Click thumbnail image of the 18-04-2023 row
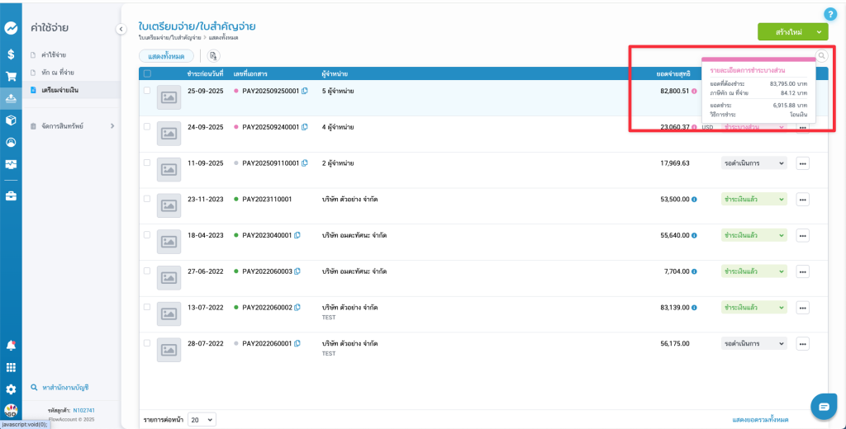 click(x=169, y=242)
